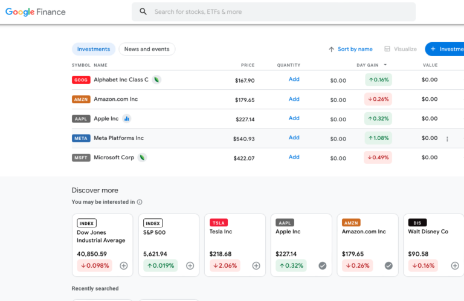Click the blue Investment add button
This screenshot has height=301, width=464.
coord(445,49)
